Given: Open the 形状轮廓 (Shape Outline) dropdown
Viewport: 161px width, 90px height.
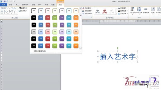Looking at the screenshot, I should click(x=87, y=11).
